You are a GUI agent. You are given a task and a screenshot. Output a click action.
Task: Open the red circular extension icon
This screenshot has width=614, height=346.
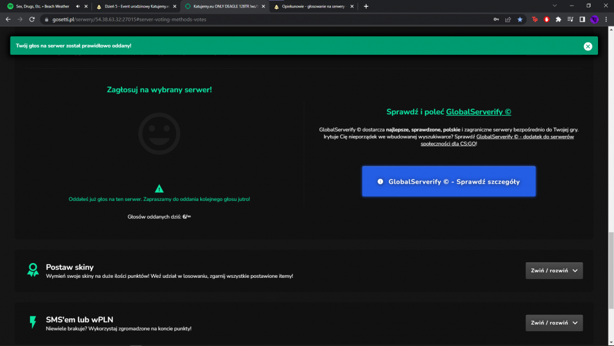(x=546, y=19)
